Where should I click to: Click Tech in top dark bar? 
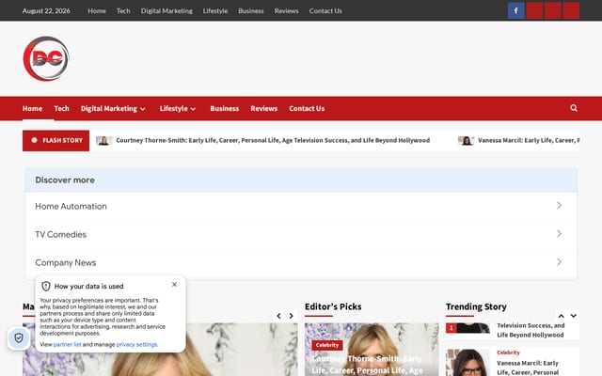(x=123, y=10)
